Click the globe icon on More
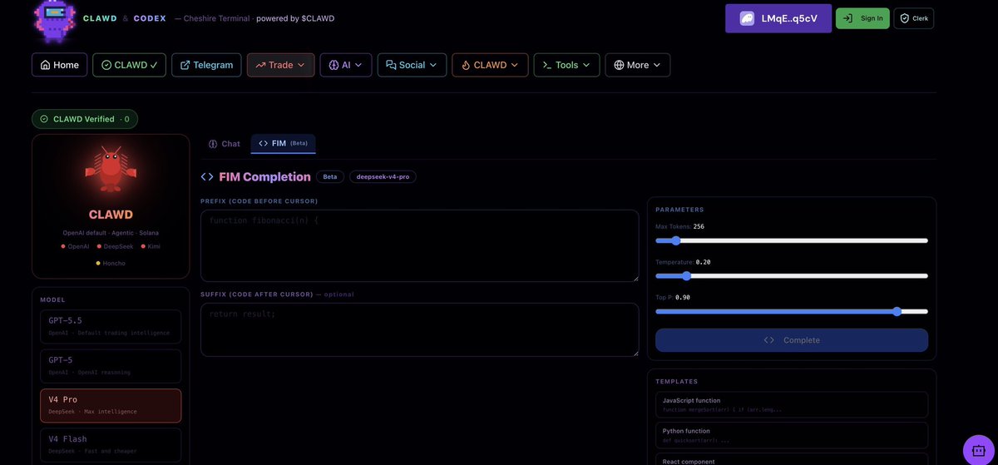Screen dimensions: 998x465 click(x=619, y=65)
